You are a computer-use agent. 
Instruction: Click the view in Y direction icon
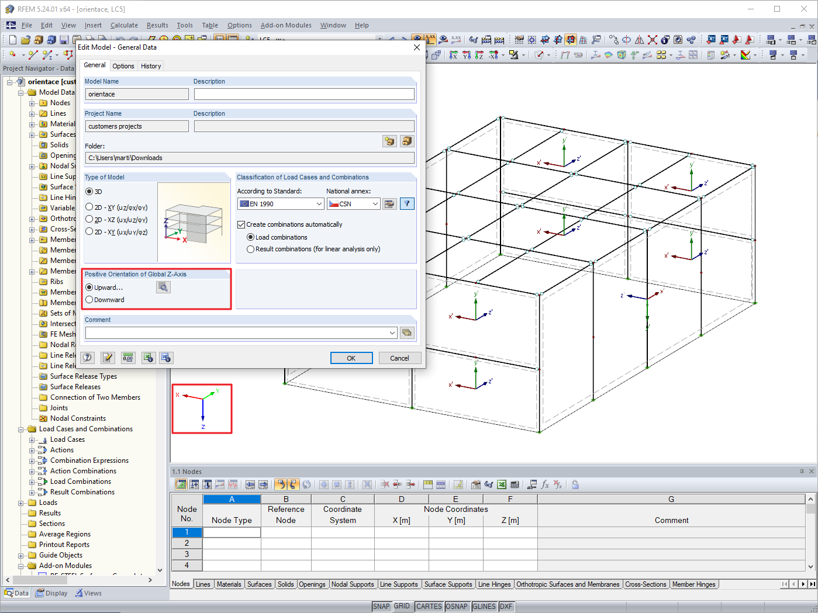467,55
